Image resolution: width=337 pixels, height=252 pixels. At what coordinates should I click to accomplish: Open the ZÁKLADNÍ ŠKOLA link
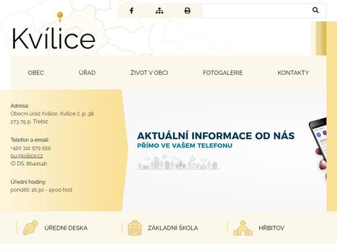(173, 228)
